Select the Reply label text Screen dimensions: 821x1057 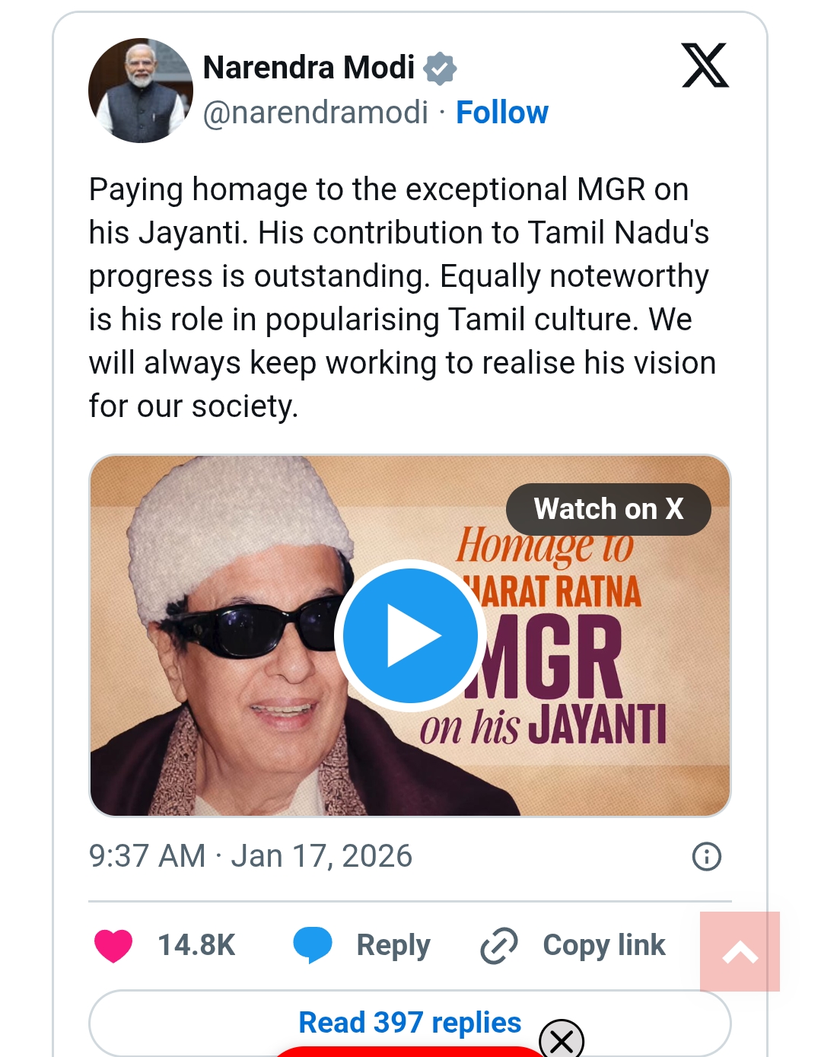(393, 945)
